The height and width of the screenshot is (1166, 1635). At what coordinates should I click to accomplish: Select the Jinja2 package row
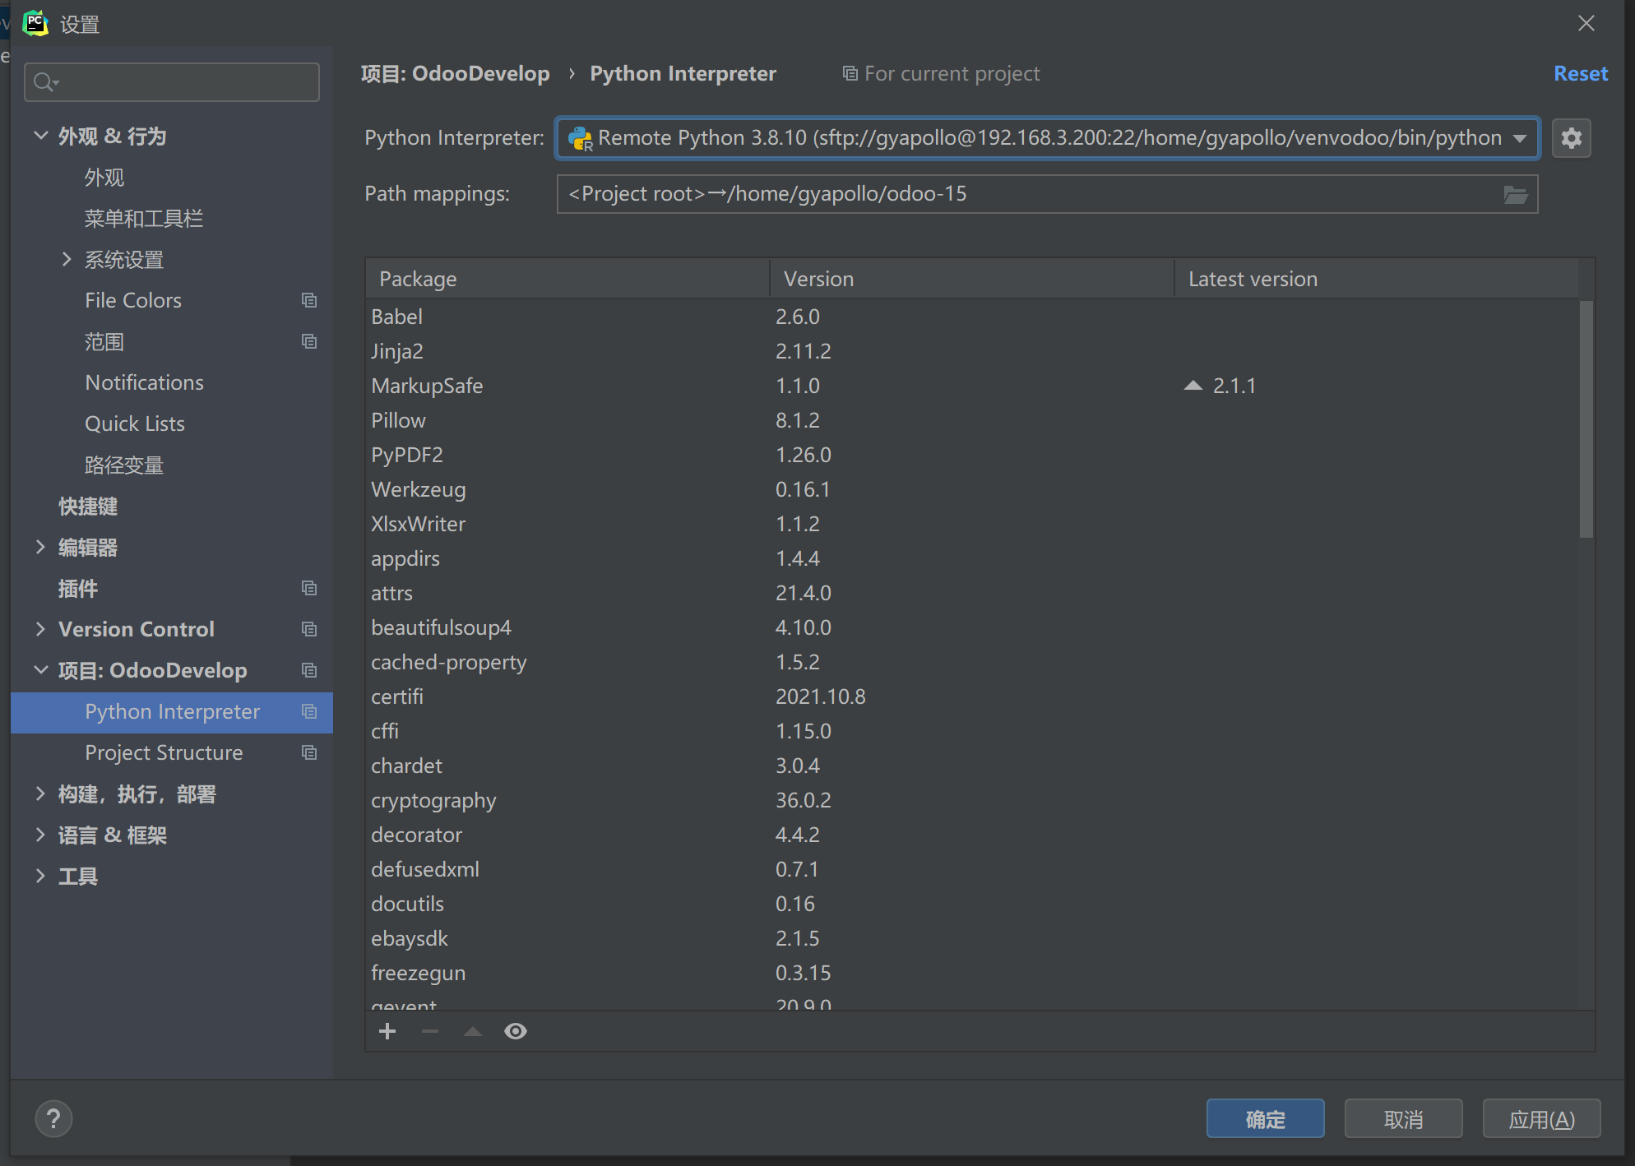[x=972, y=351]
